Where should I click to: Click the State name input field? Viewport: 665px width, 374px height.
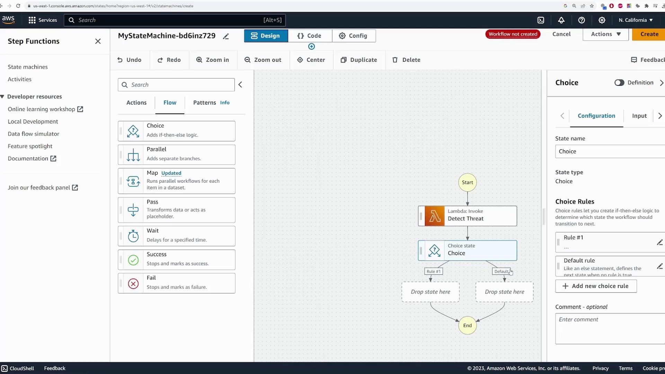pyautogui.click(x=610, y=151)
